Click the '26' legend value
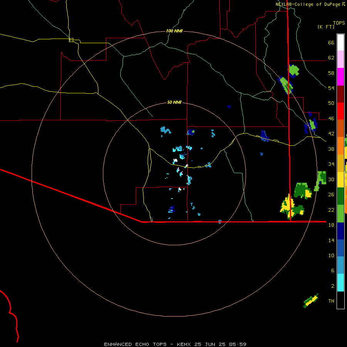This screenshot has height=347, width=347. point(331,195)
